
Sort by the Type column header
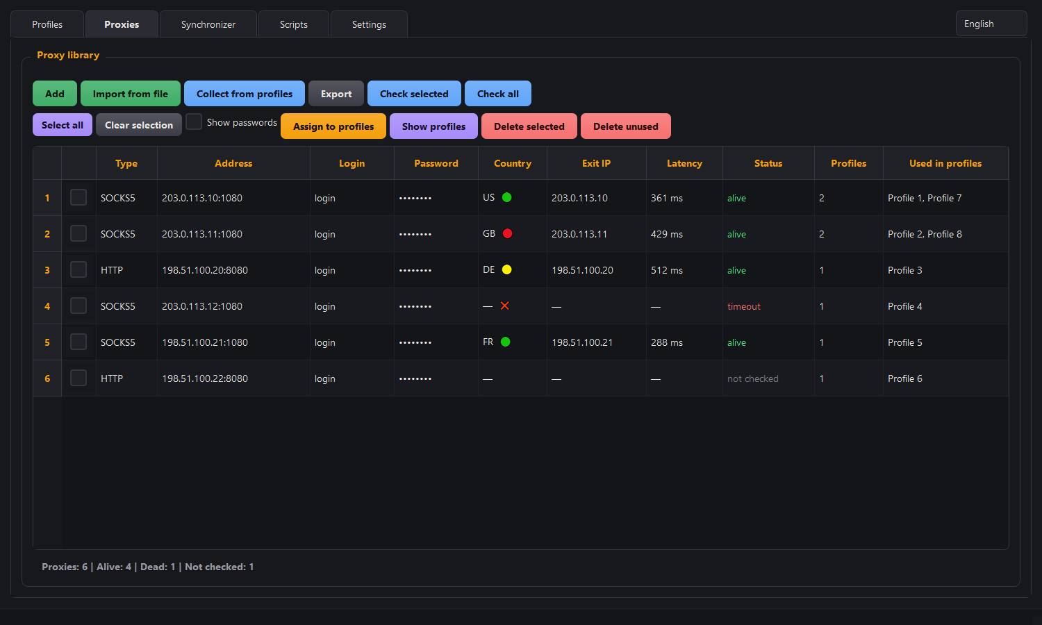point(126,163)
